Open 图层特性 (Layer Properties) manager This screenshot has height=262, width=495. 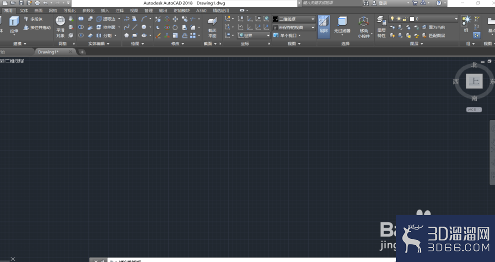(x=381, y=27)
